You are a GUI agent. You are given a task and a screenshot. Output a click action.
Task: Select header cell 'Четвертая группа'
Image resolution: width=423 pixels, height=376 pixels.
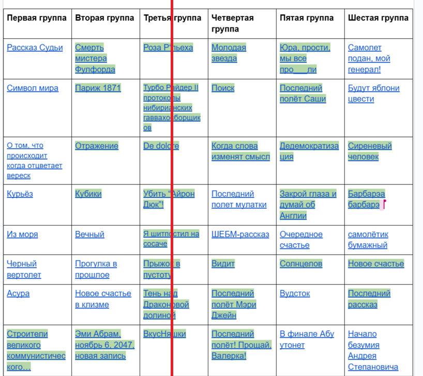[242, 23]
